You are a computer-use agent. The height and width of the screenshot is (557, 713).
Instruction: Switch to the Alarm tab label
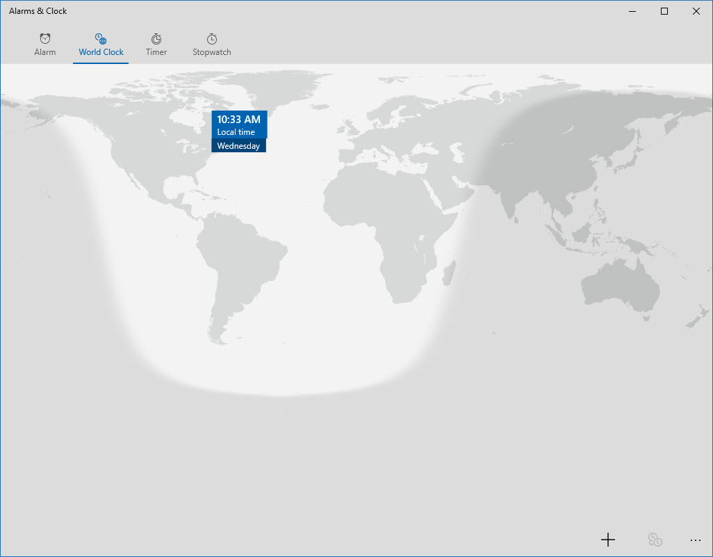click(x=45, y=52)
